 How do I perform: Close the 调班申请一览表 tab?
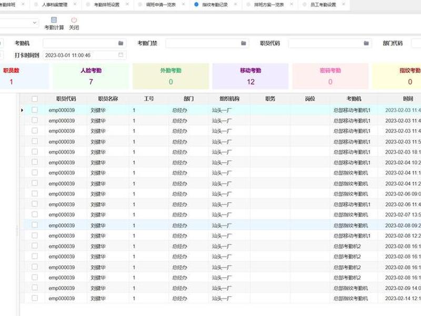[x=183, y=4]
